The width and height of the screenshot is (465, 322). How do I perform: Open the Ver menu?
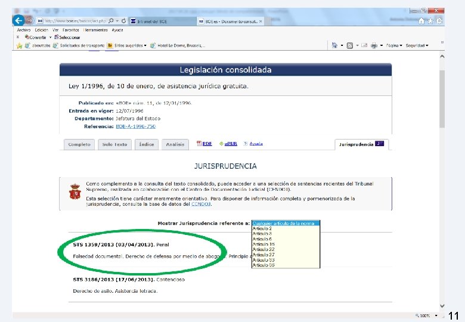click(x=55, y=30)
